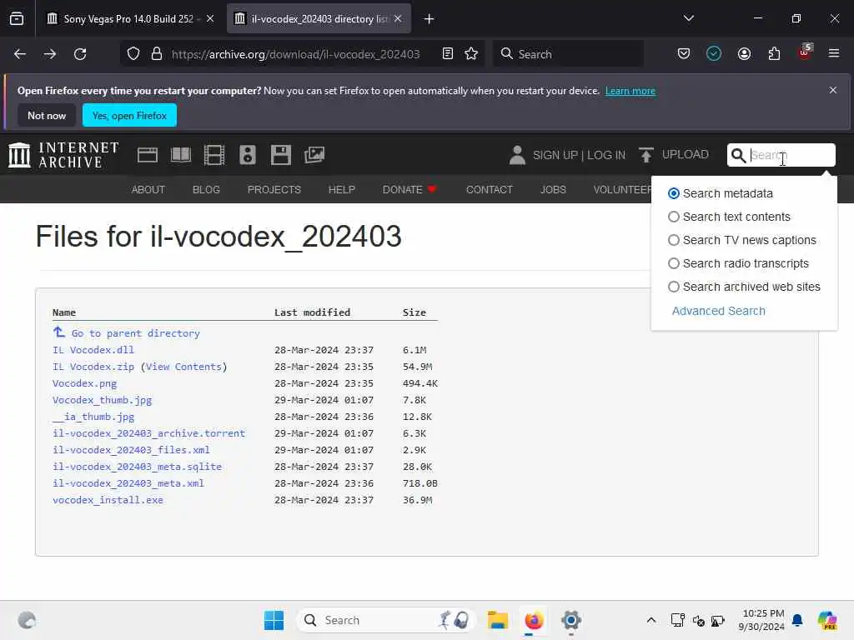Click the Not now button
This screenshot has width=854, height=640.
47,115
